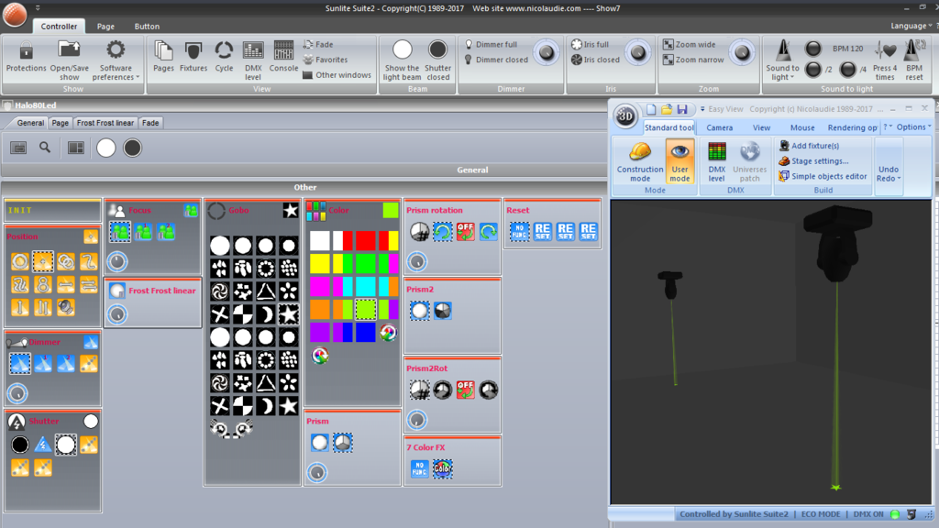The width and height of the screenshot is (939, 528).
Task: Click the 3D stage preview viewport
Action: coord(770,352)
